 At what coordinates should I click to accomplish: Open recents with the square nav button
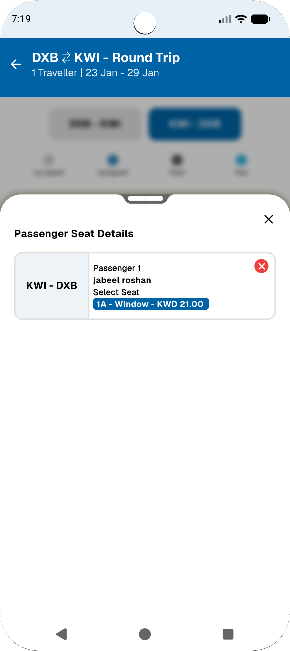point(228,634)
